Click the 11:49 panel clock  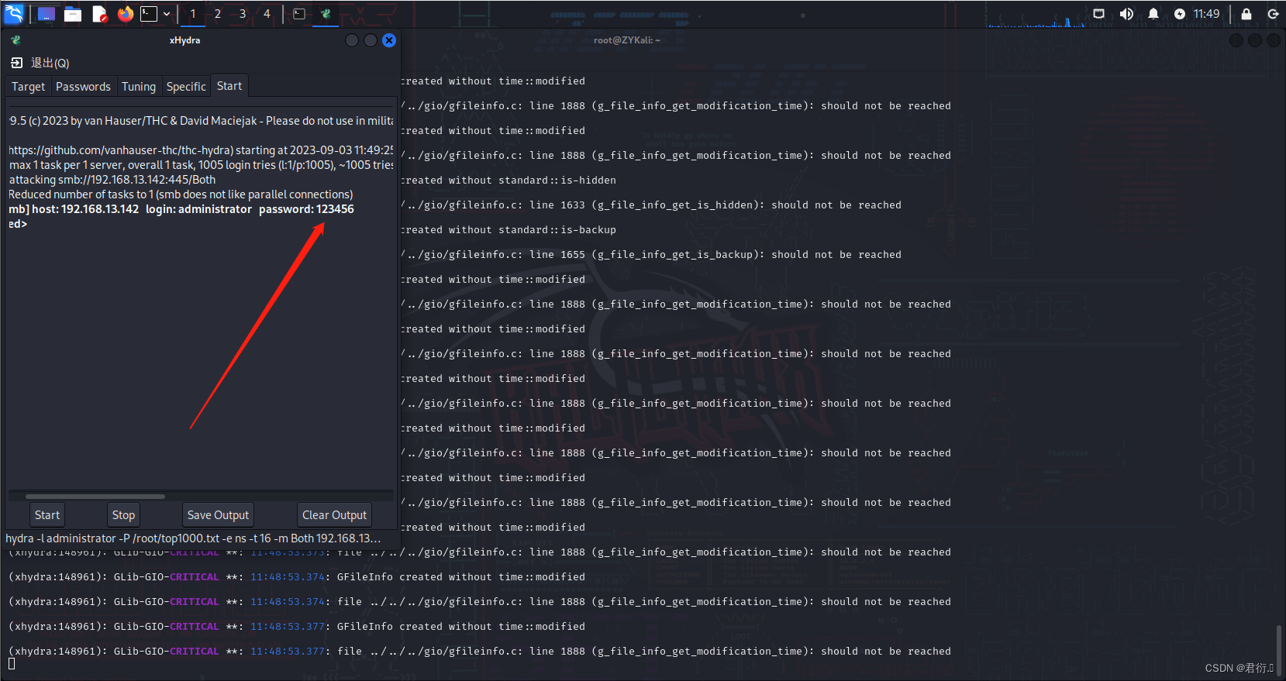(x=1206, y=14)
